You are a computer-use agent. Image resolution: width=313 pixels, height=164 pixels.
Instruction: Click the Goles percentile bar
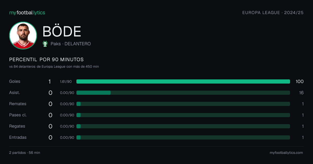183,81
